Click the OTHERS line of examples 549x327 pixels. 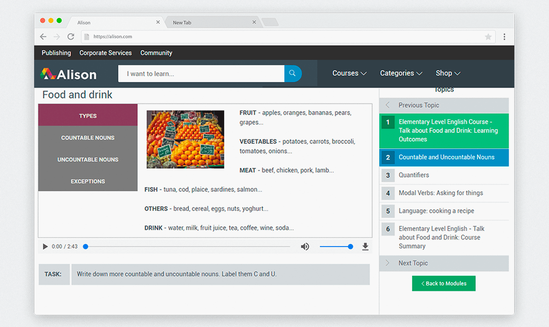(x=206, y=209)
